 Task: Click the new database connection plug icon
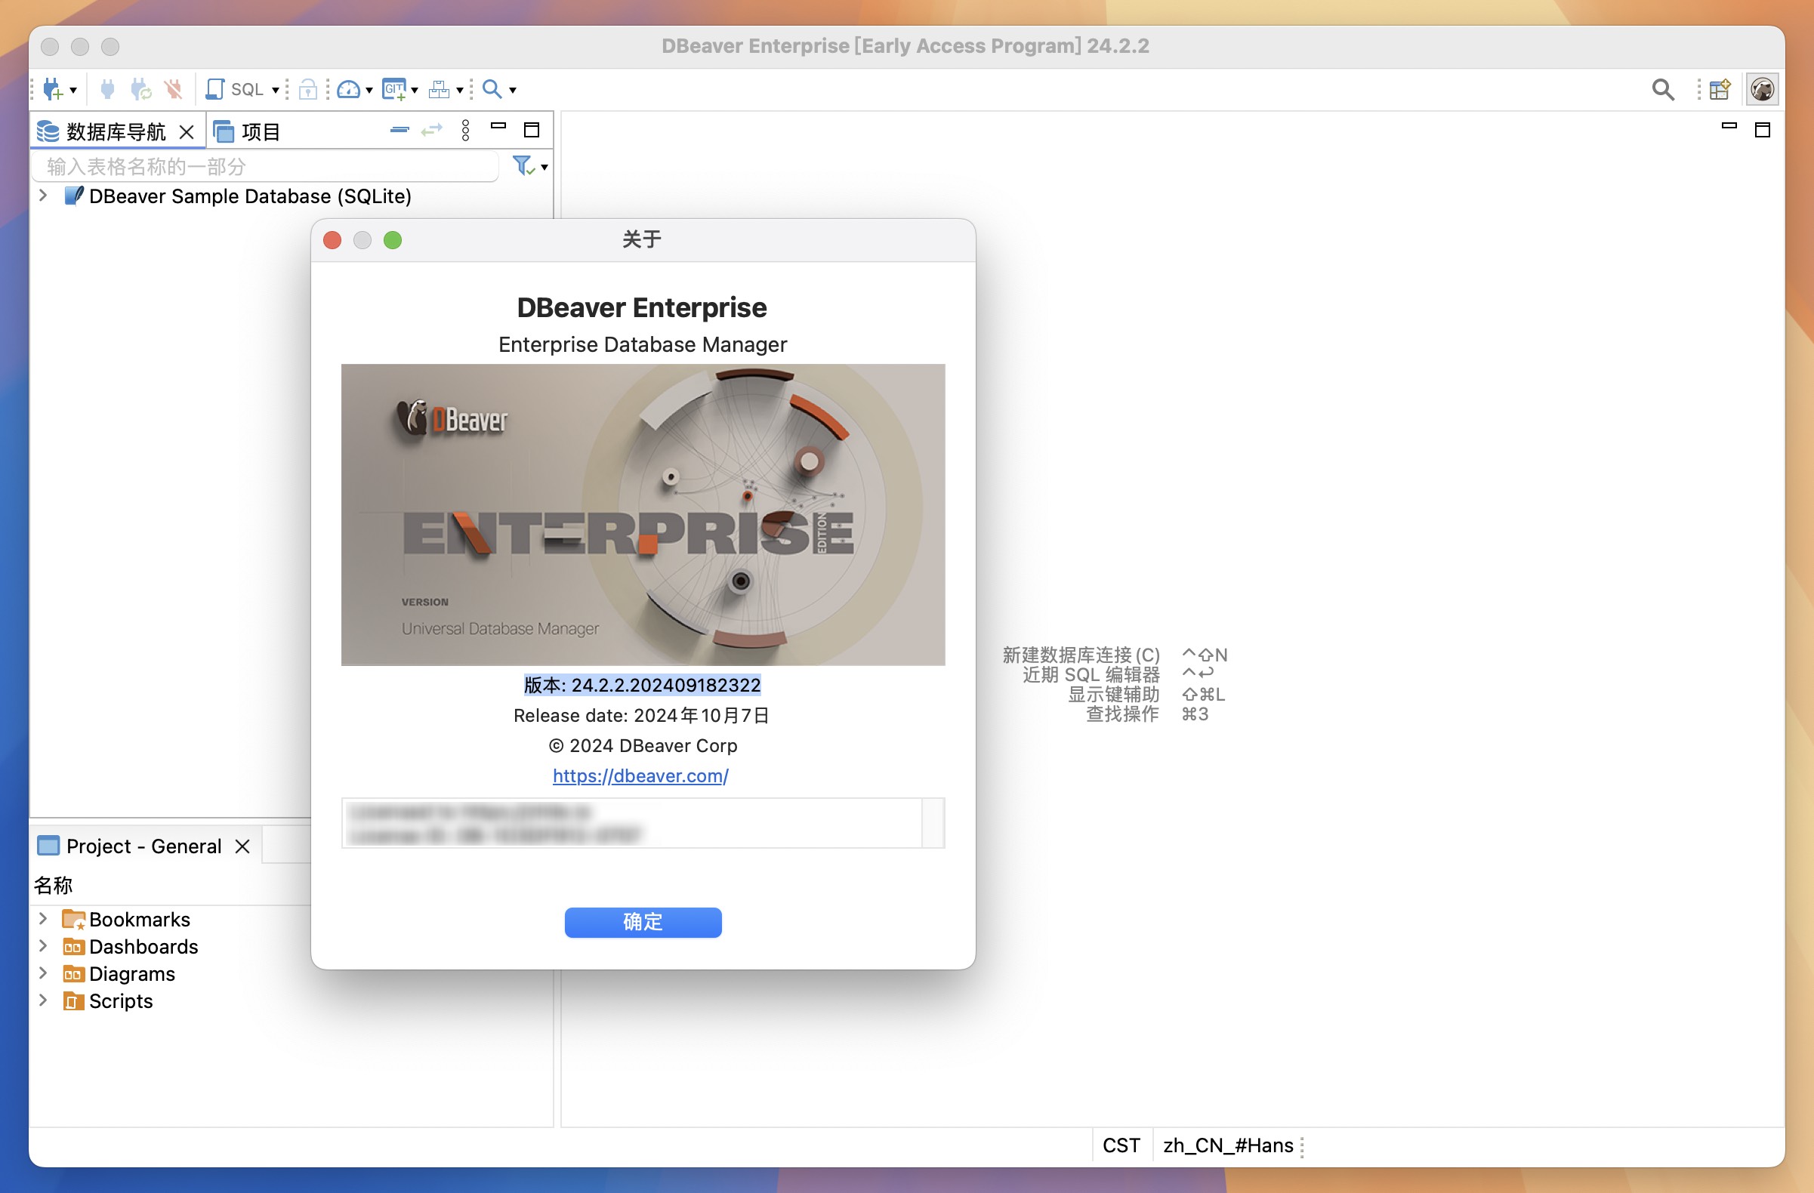click(52, 89)
